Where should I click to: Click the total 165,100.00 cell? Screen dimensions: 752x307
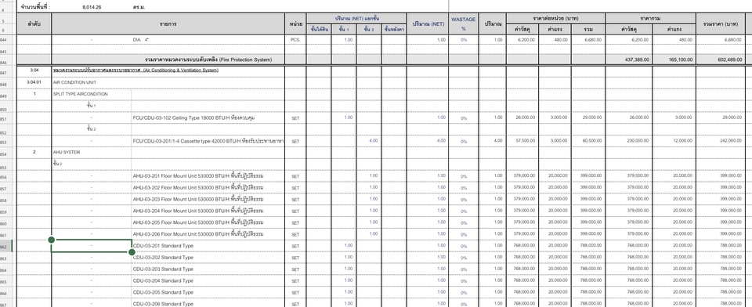pos(674,60)
